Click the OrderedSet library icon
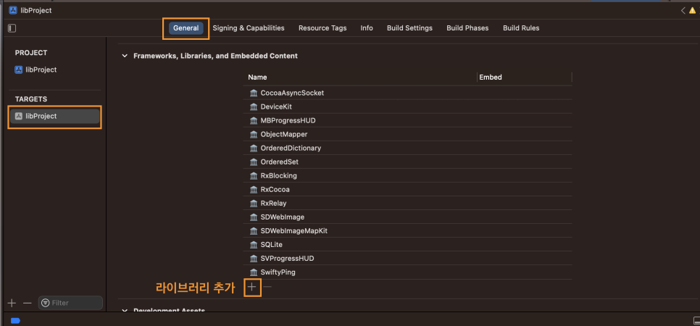 coord(254,162)
